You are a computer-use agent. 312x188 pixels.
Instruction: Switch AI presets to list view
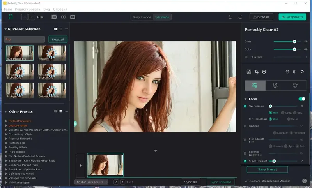[x=61, y=29]
